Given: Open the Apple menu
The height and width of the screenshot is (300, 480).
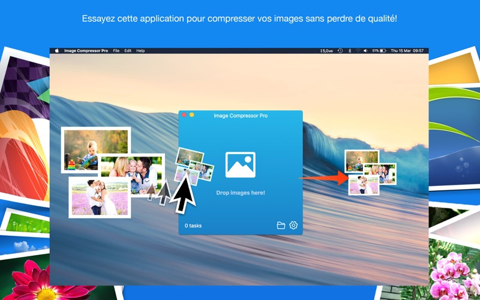Looking at the screenshot, I should [56, 51].
